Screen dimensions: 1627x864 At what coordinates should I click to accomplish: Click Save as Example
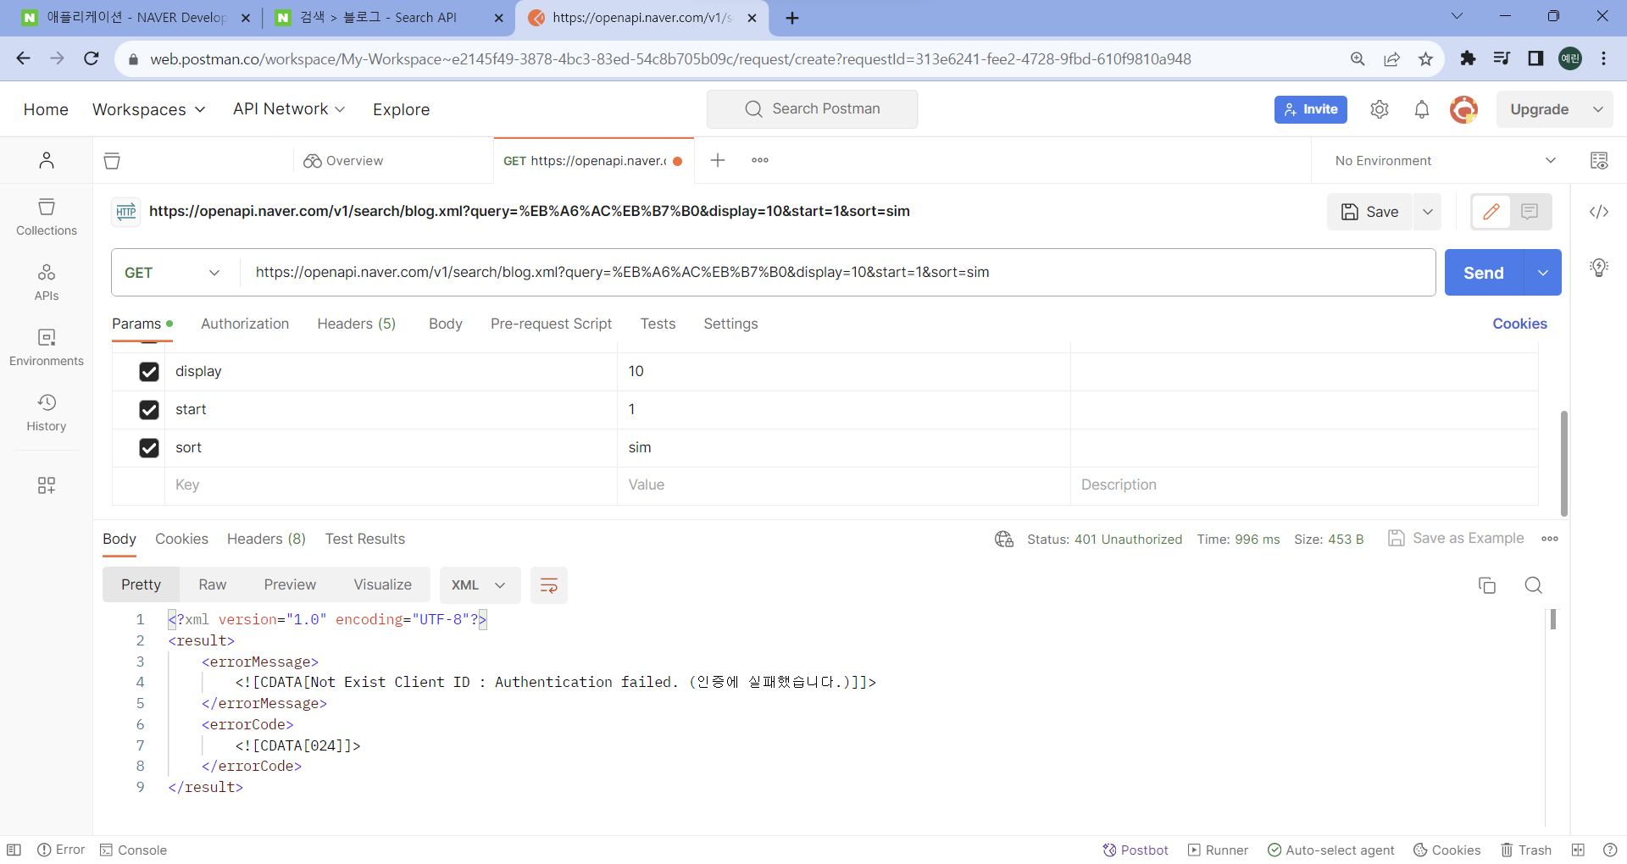click(1456, 538)
